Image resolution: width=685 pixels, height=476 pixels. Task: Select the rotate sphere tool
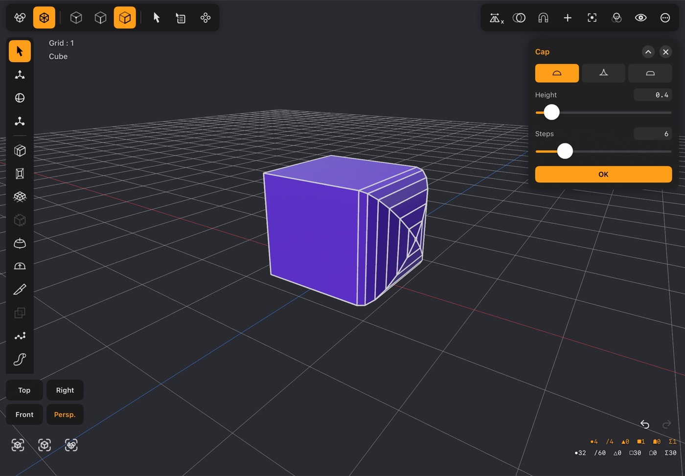coord(20,98)
